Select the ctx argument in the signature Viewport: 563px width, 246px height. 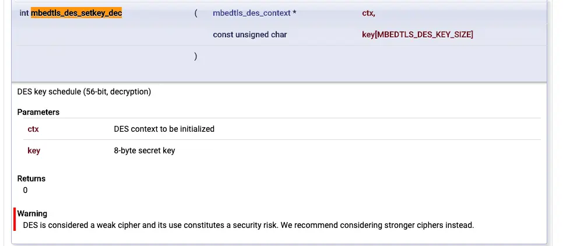[x=368, y=13]
